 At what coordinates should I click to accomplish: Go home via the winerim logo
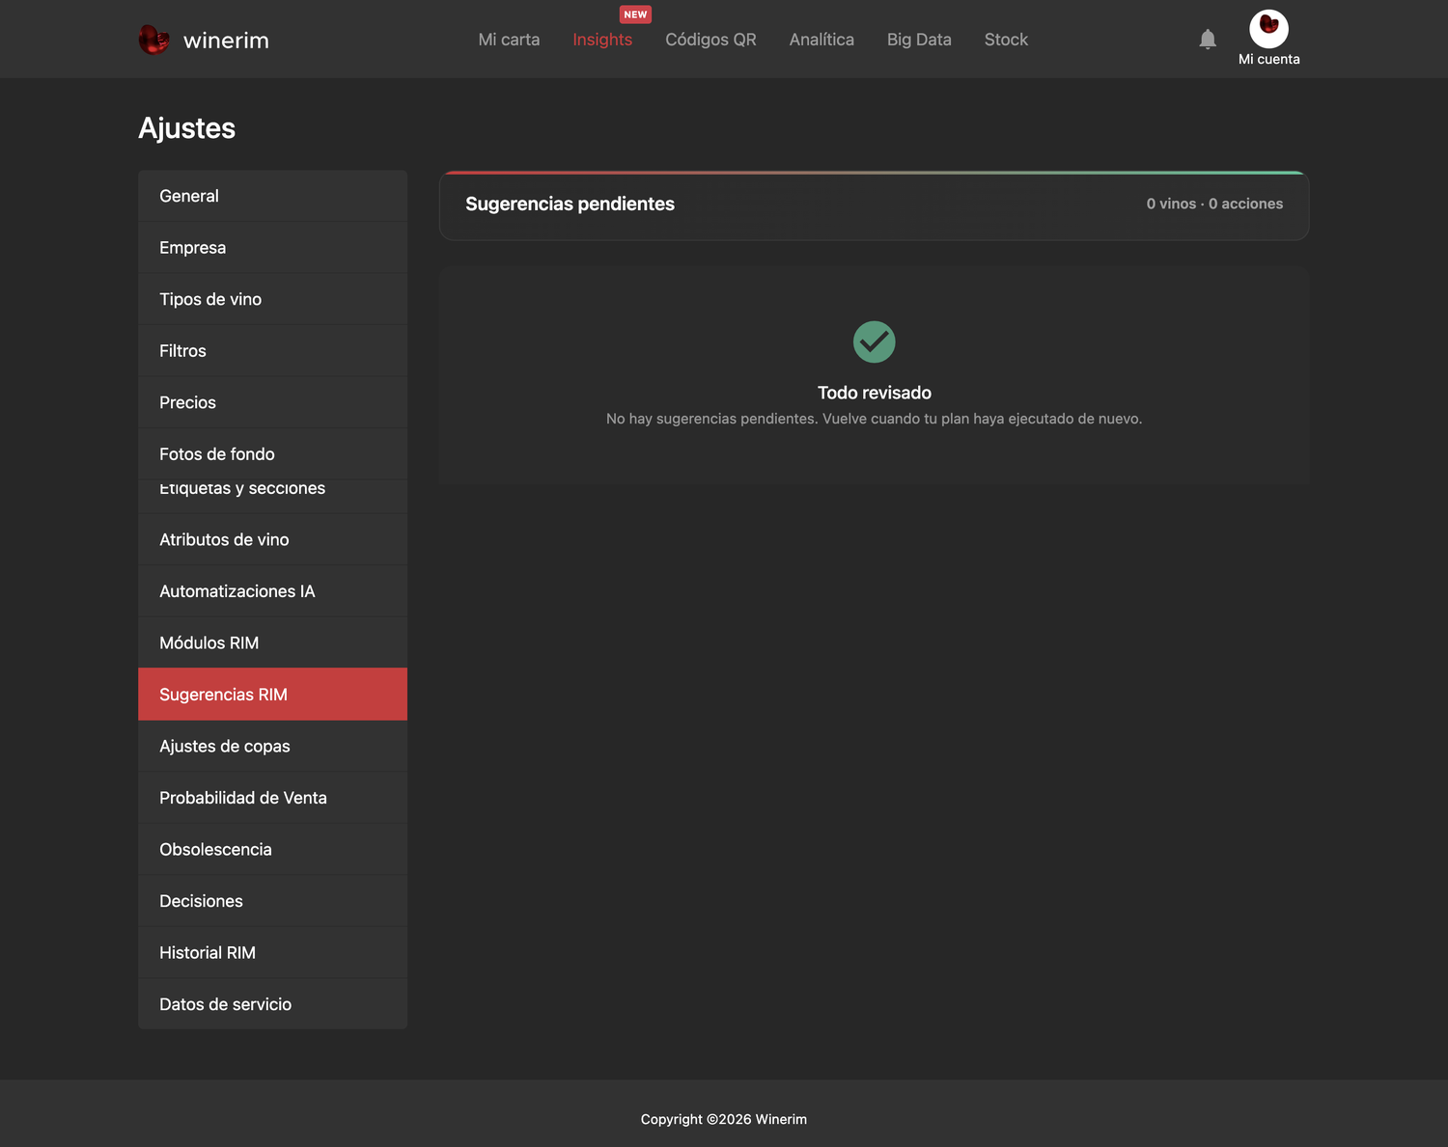204,40
